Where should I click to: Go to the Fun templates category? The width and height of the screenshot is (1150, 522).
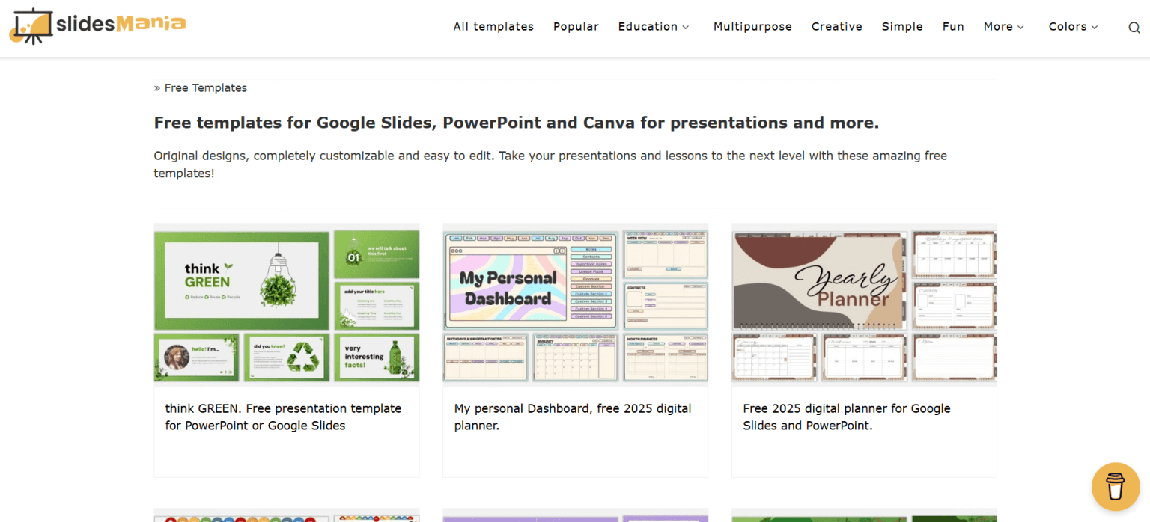[953, 27]
